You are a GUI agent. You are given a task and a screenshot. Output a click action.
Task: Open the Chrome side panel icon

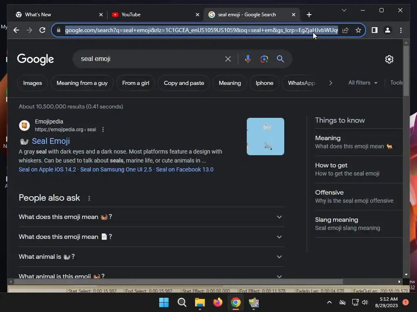[x=375, y=30]
